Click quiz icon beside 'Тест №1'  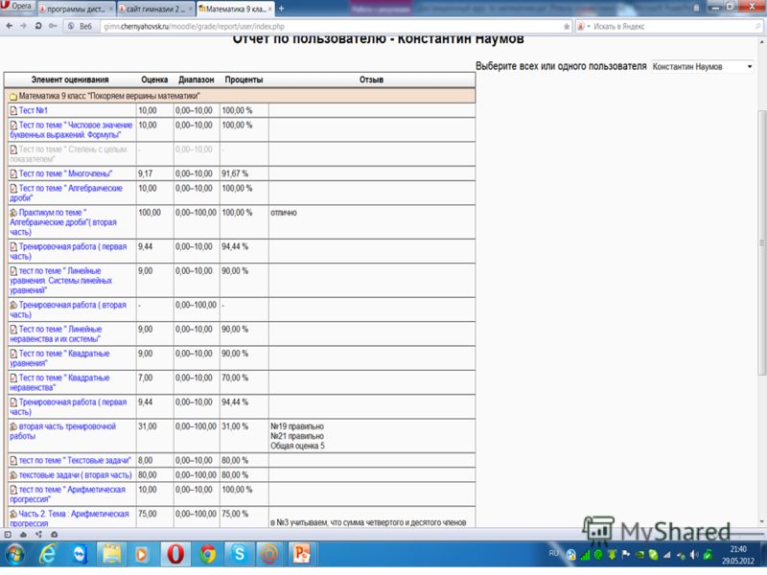tap(13, 110)
